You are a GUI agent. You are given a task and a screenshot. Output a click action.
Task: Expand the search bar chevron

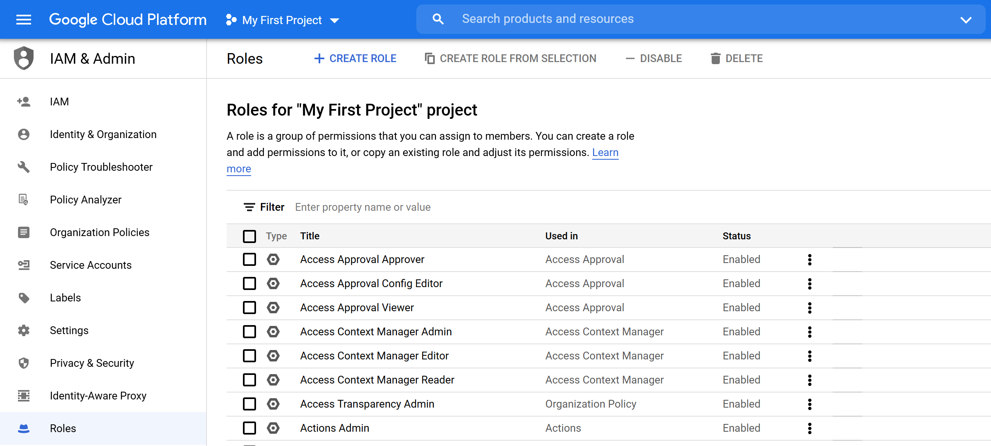[x=966, y=20]
